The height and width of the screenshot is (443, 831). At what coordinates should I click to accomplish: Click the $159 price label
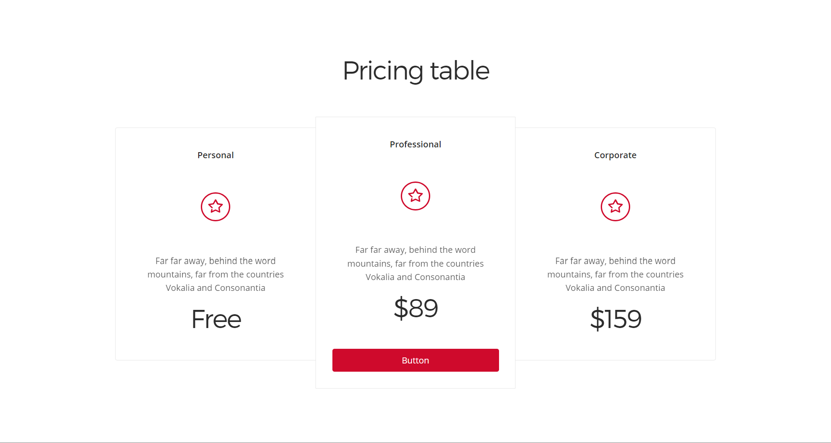point(616,319)
